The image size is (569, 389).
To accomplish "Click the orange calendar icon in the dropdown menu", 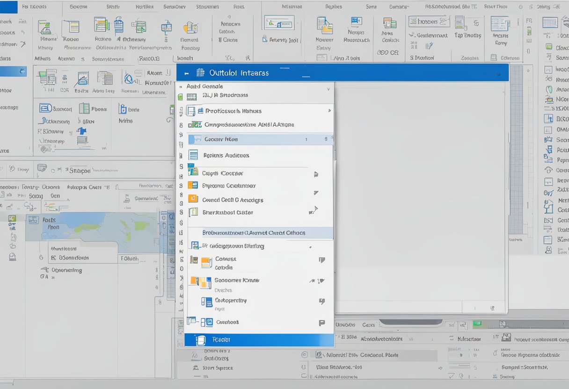I will 193,198.
